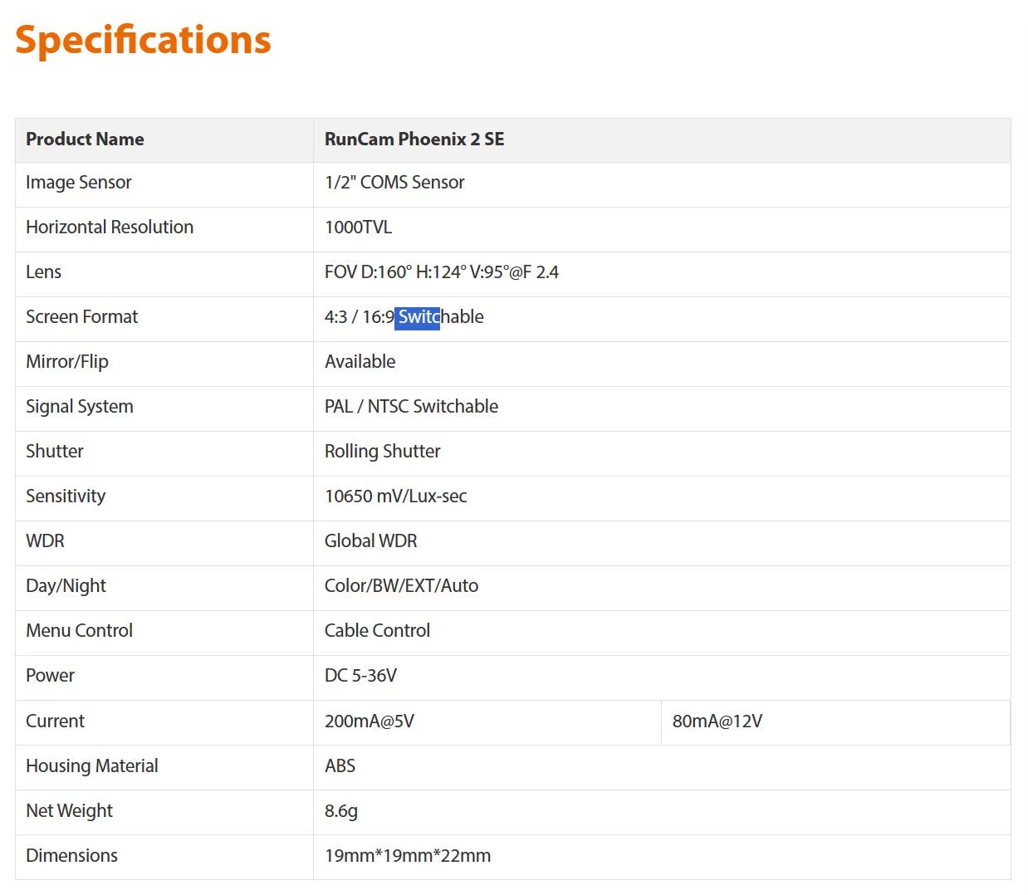This screenshot has height=895, width=1028.
Task: Select the 1/2" COMS Sensor value
Action: (394, 183)
